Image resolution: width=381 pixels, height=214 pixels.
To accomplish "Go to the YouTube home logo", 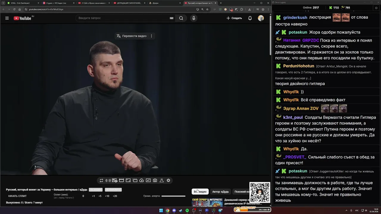I will click(22, 18).
